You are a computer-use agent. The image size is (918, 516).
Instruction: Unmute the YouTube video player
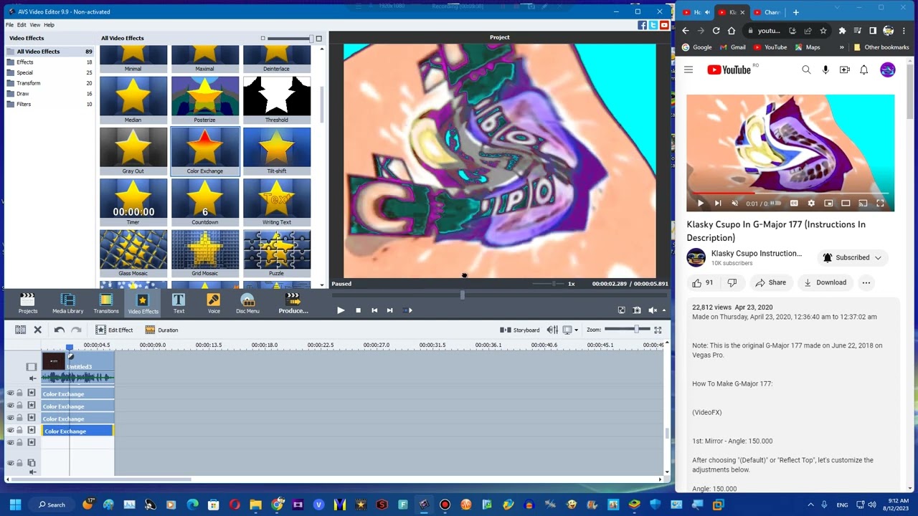[x=734, y=204]
